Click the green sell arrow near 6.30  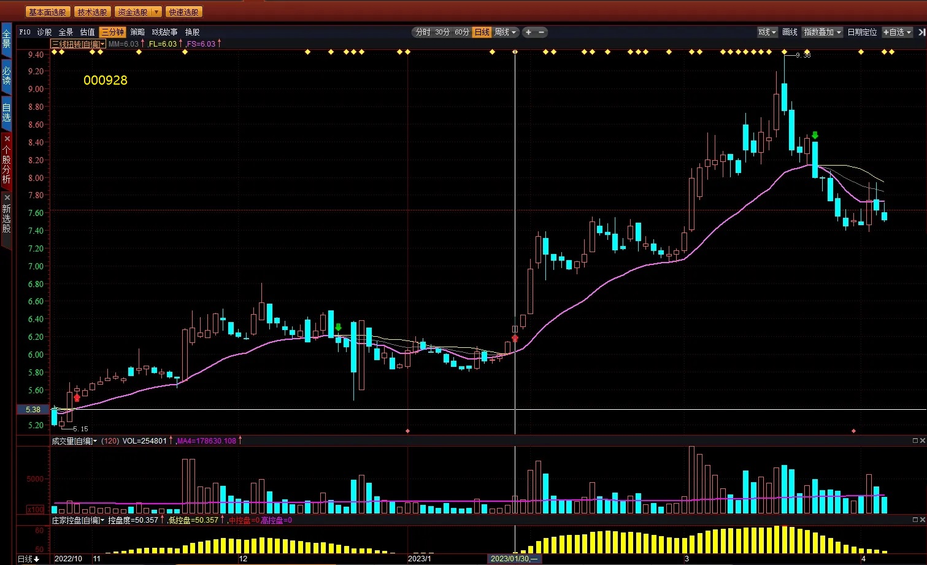click(x=338, y=328)
